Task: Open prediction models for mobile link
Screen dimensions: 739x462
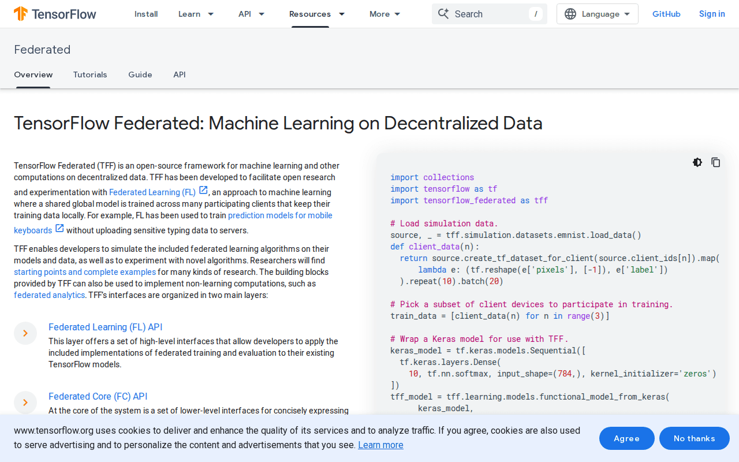Action: (x=280, y=215)
